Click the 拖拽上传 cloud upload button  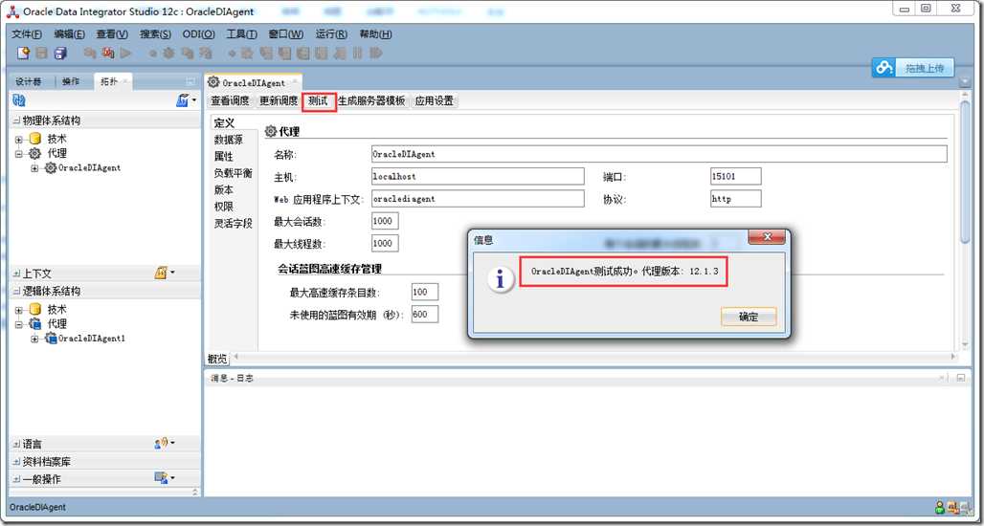(x=913, y=68)
